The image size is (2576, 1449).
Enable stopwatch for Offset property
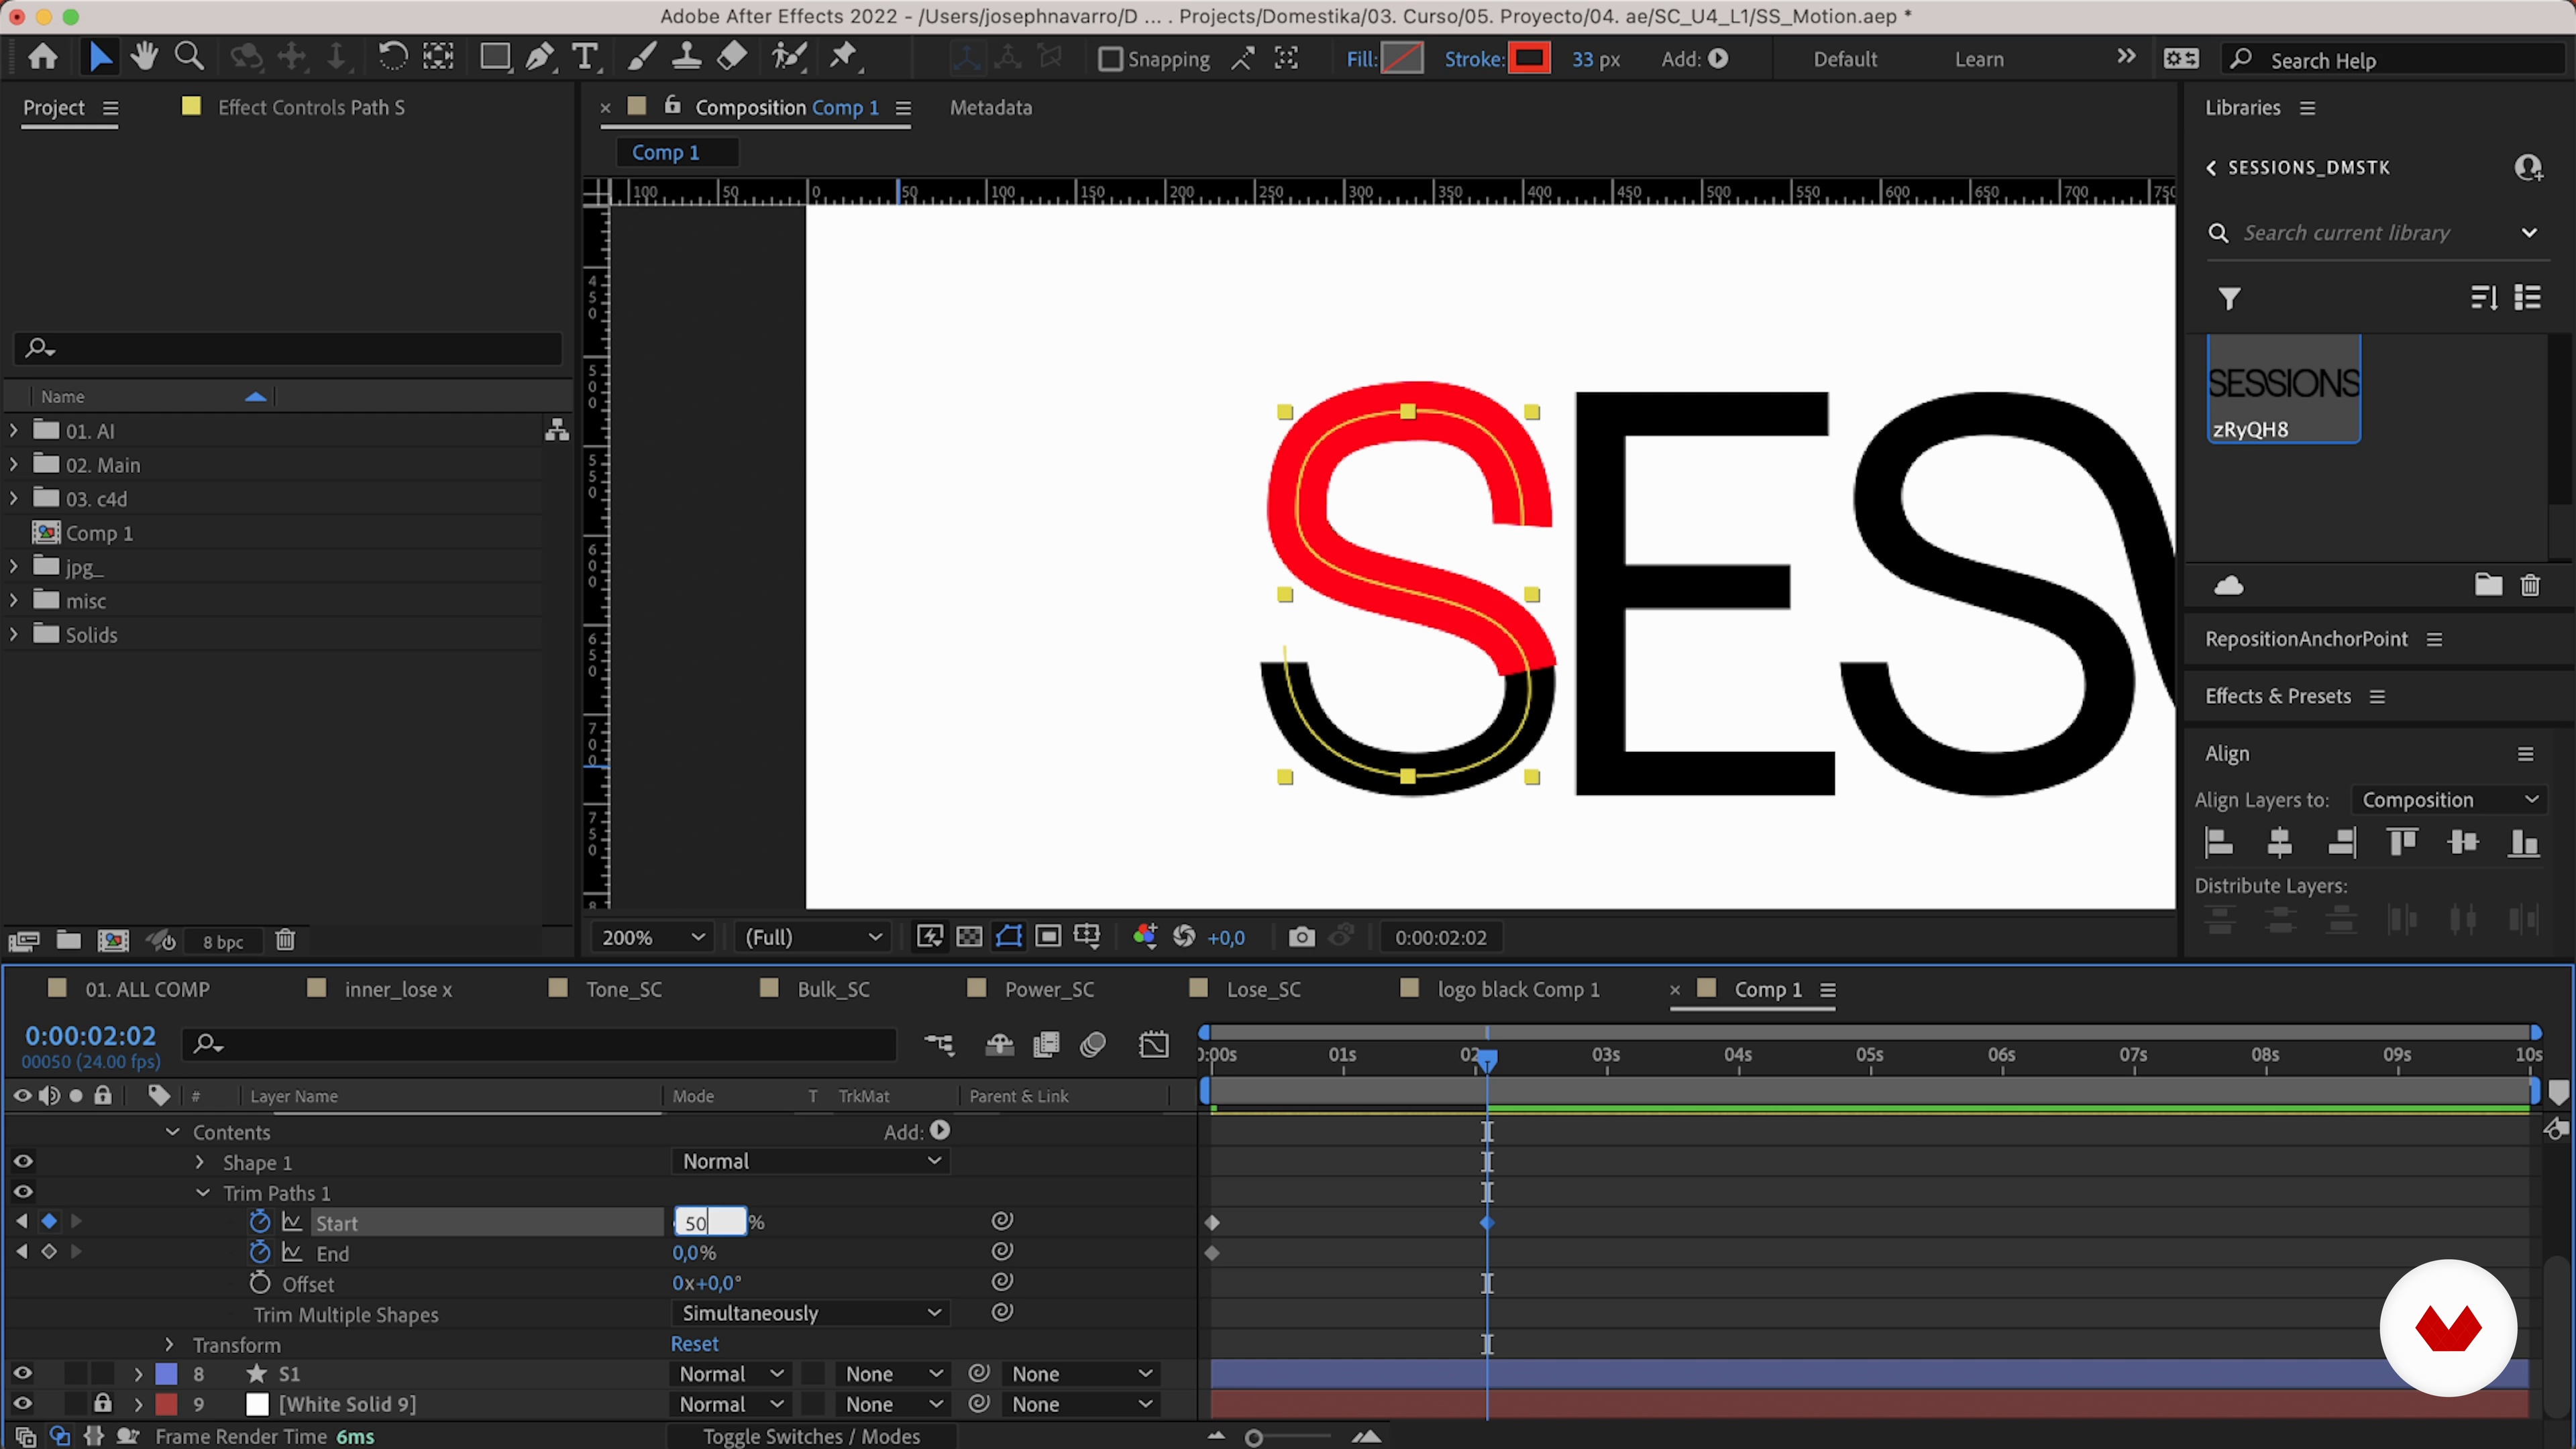259,1283
